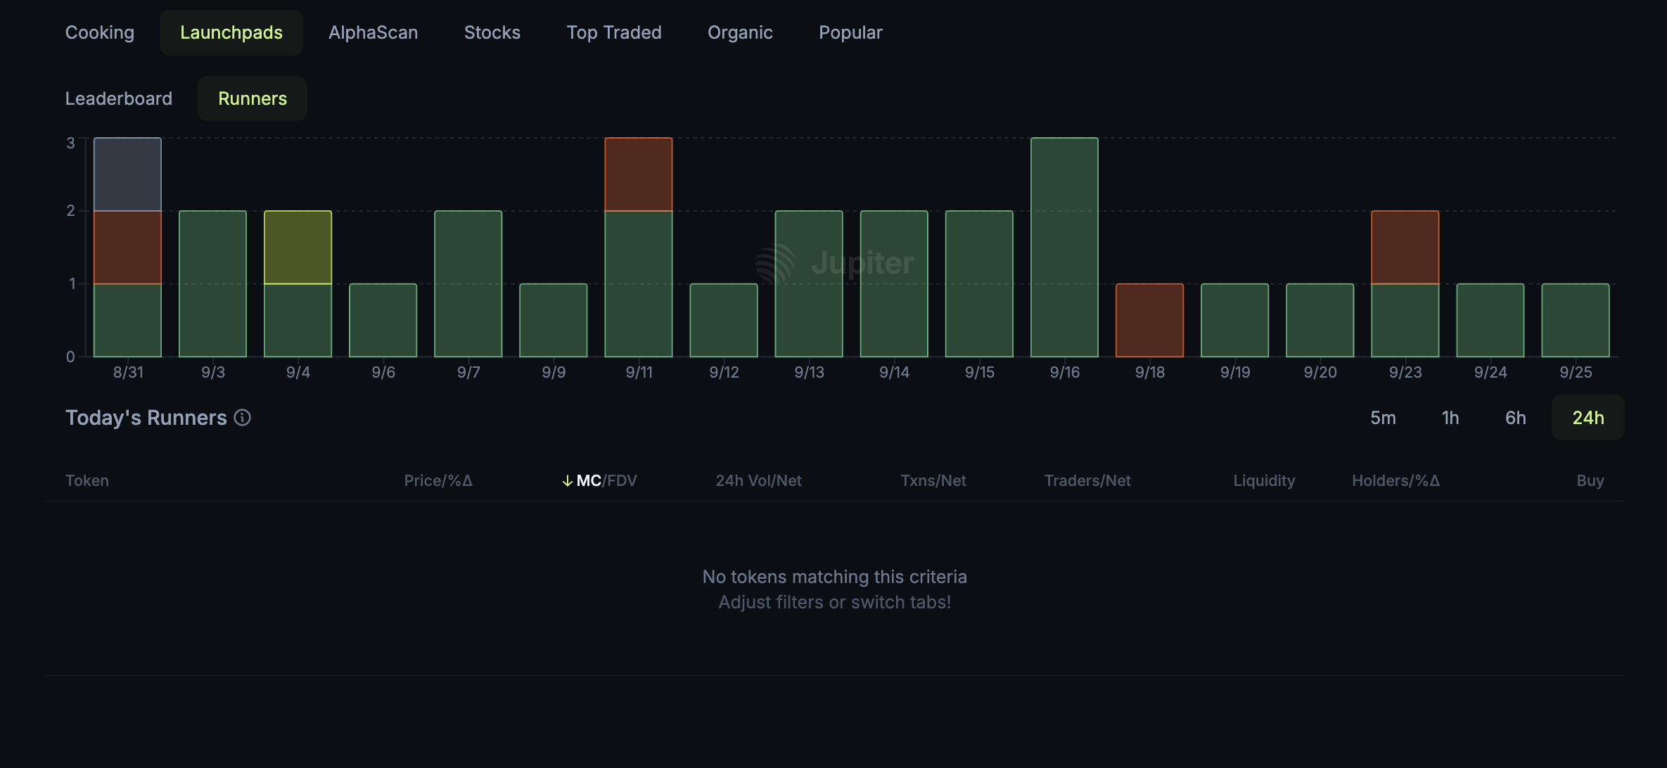Switch timeframe to 1h
Image resolution: width=1667 pixels, height=768 pixels.
click(x=1450, y=418)
